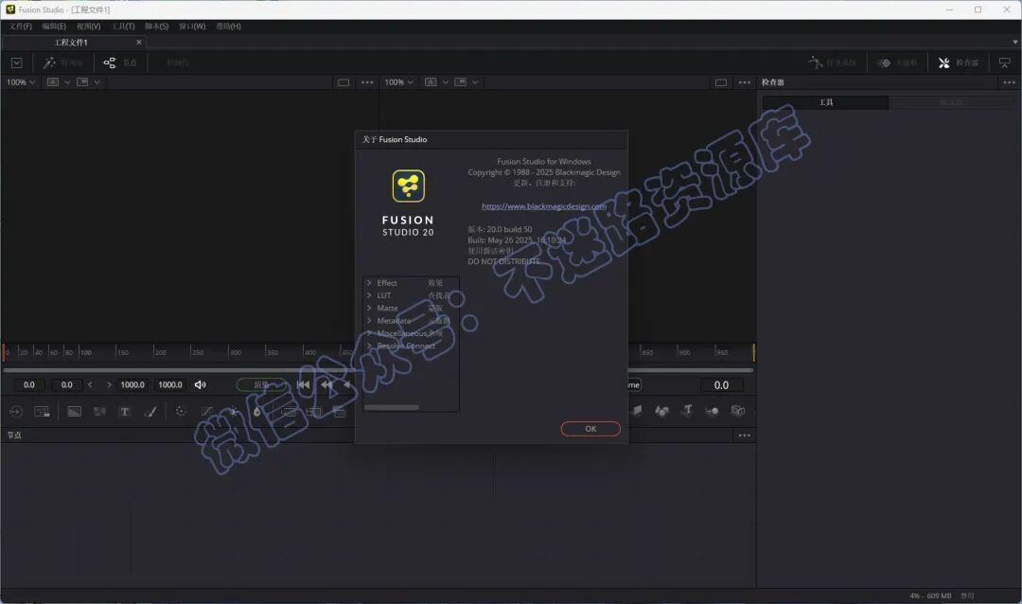This screenshot has width=1022, height=604.
Task: Open the Inspector panel three-dot options menu
Action: [x=1009, y=82]
